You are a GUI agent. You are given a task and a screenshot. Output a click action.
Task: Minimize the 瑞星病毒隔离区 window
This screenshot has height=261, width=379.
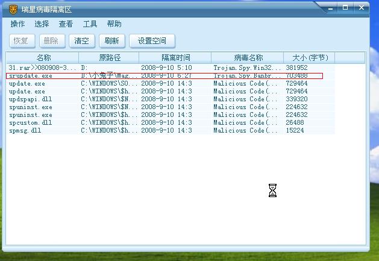(330, 8)
